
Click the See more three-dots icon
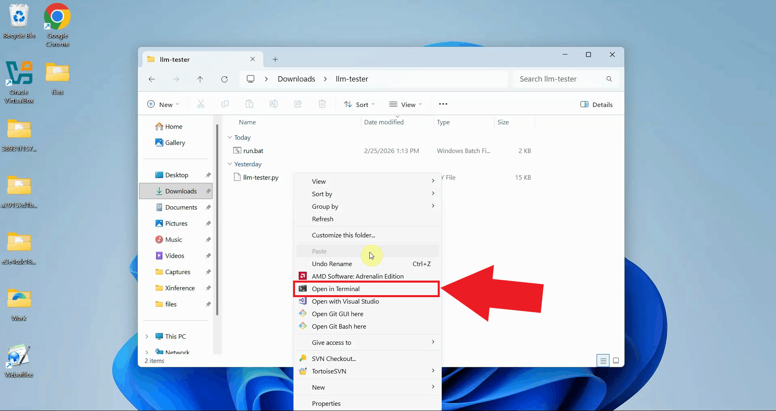point(443,104)
